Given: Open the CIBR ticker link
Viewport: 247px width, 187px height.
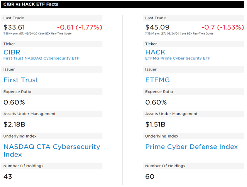Looking at the screenshot, I should pos(12,52).
